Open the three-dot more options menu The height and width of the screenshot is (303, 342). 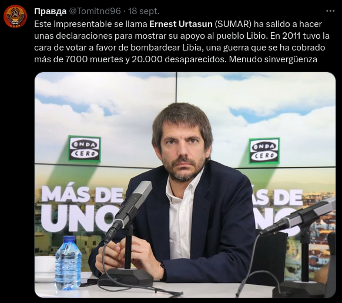(330, 11)
